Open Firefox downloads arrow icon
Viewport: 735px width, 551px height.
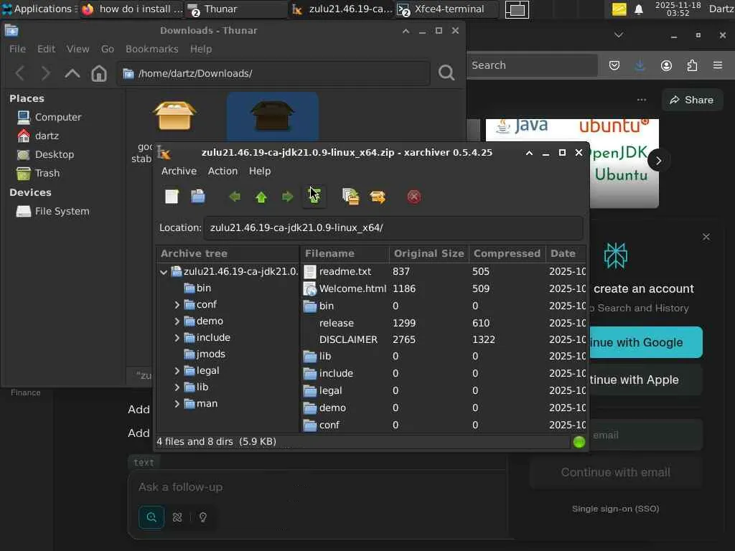click(x=640, y=65)
